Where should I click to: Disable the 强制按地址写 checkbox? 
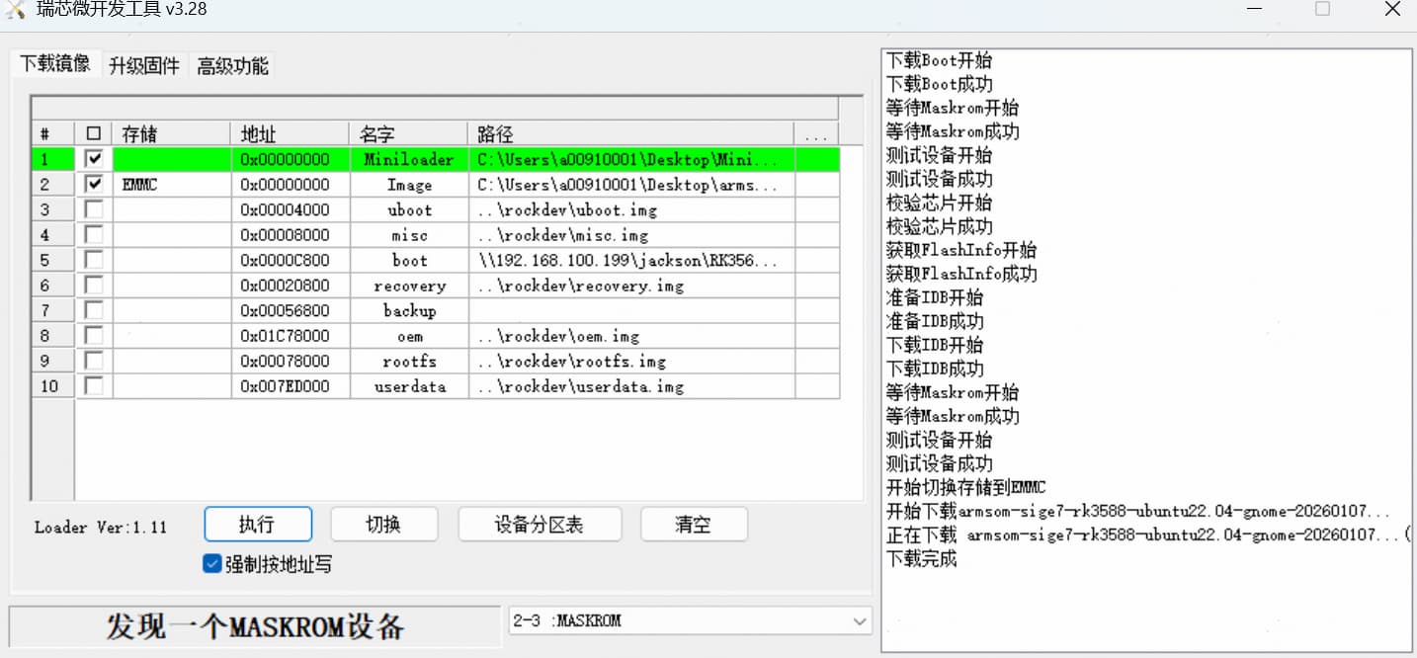coord(211,564)
